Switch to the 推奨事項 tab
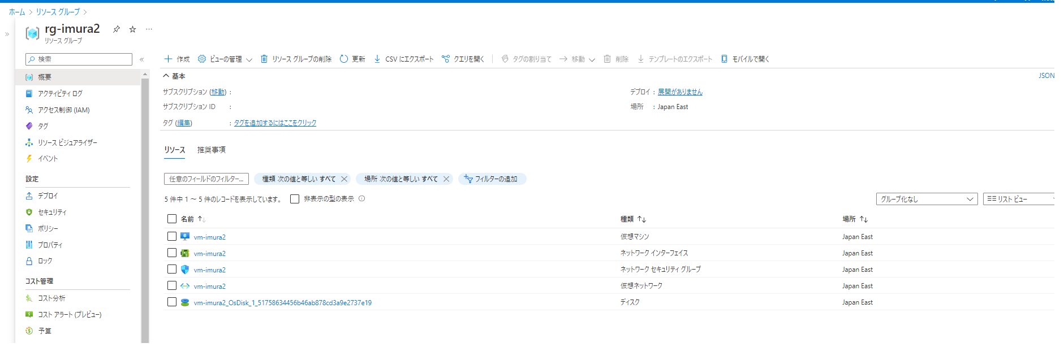1064x347 pixels. pyautogui.click(x=212, y=150)
